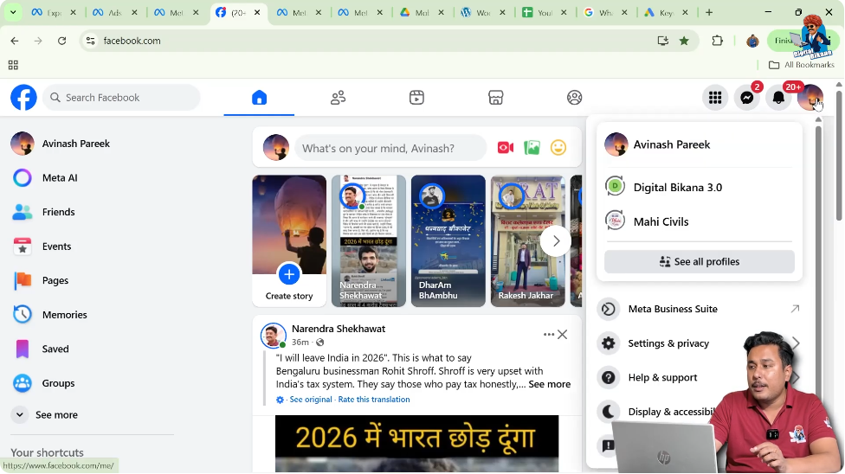Expand post text with See more

pos(549,384)
